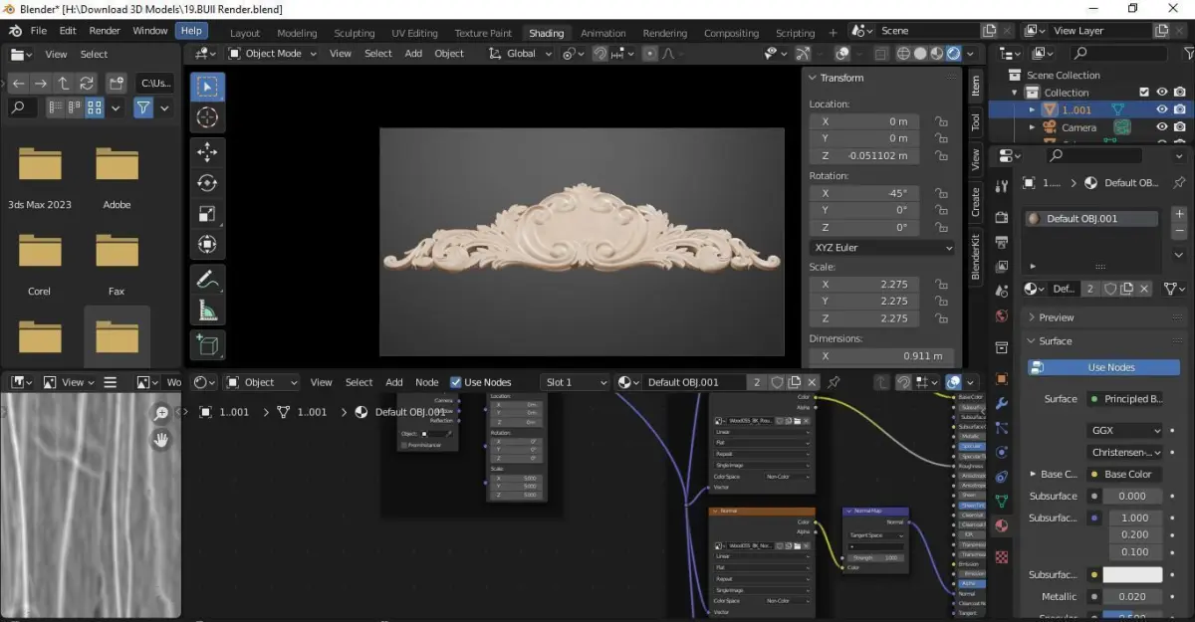Image resolution: width=1195 pixels, height=622 pixels.
Task: Hide the 1..001 object in outliner
Action: coord(1161,109)
